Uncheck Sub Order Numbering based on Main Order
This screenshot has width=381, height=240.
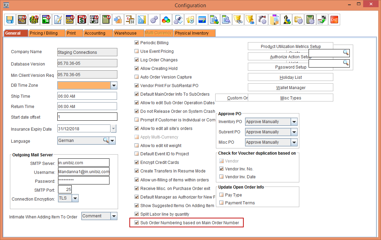coord(137,223)
